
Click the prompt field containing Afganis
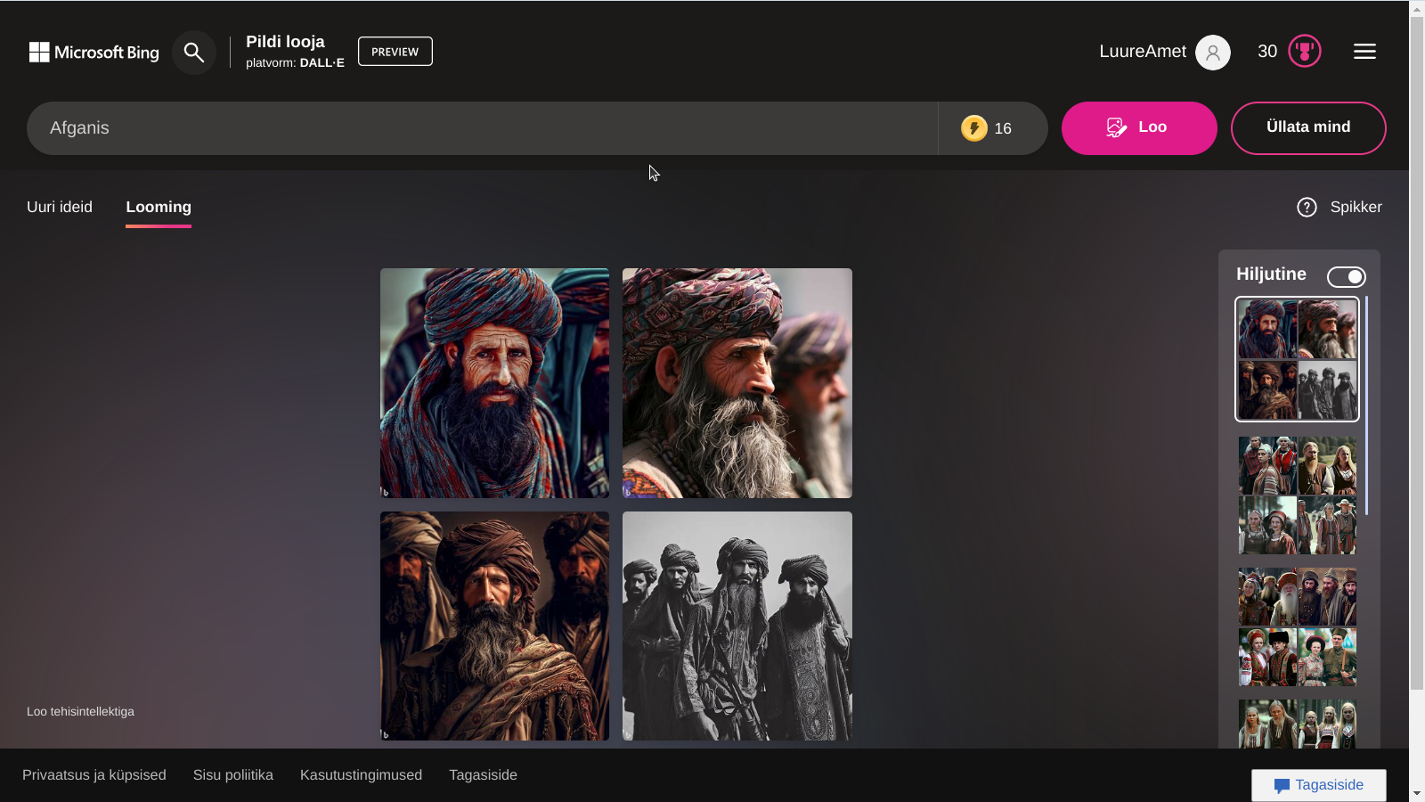[x=481, y=128]
